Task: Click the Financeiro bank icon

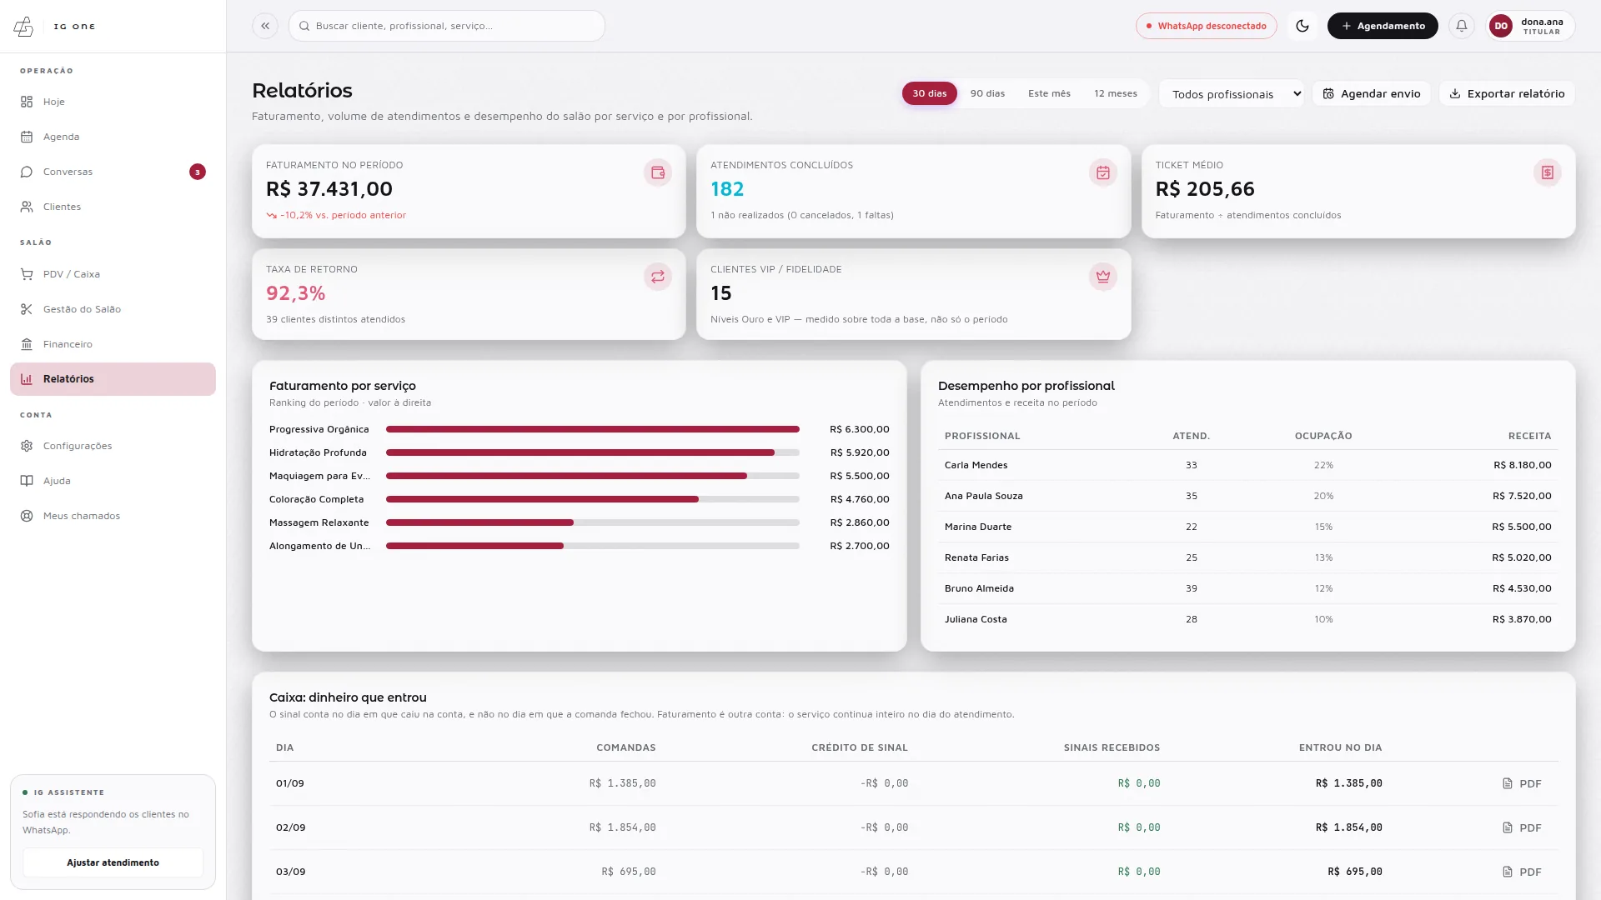Action: coord(27,344)
